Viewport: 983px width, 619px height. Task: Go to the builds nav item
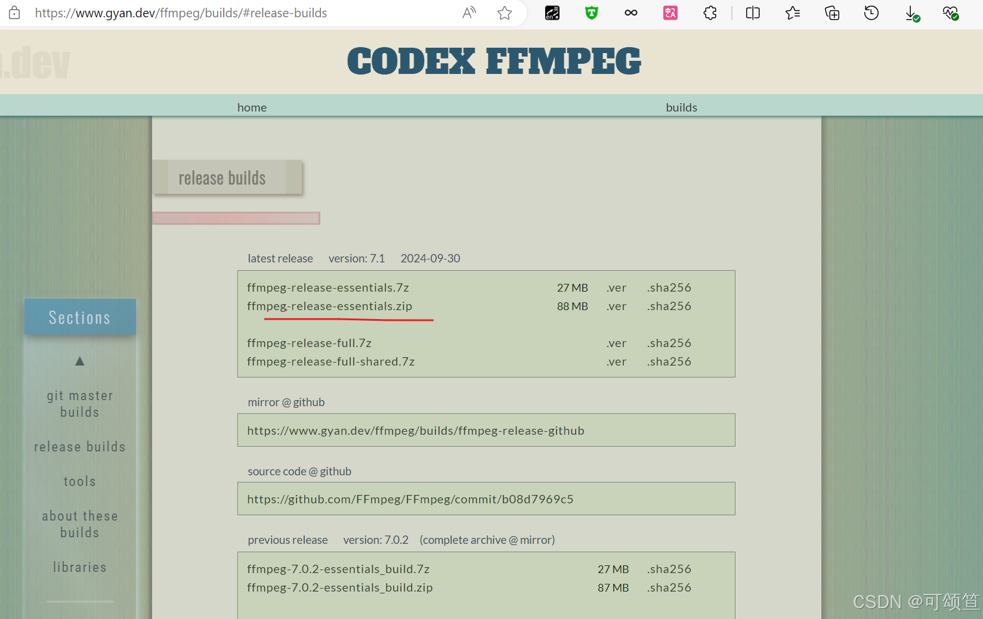point(681,107)
